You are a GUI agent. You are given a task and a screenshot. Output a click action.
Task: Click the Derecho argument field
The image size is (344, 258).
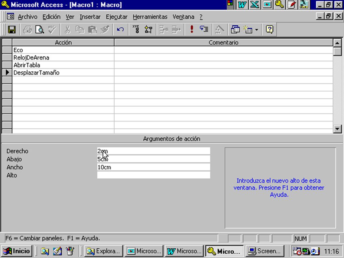pyautogui.click(x=154, y=151)
